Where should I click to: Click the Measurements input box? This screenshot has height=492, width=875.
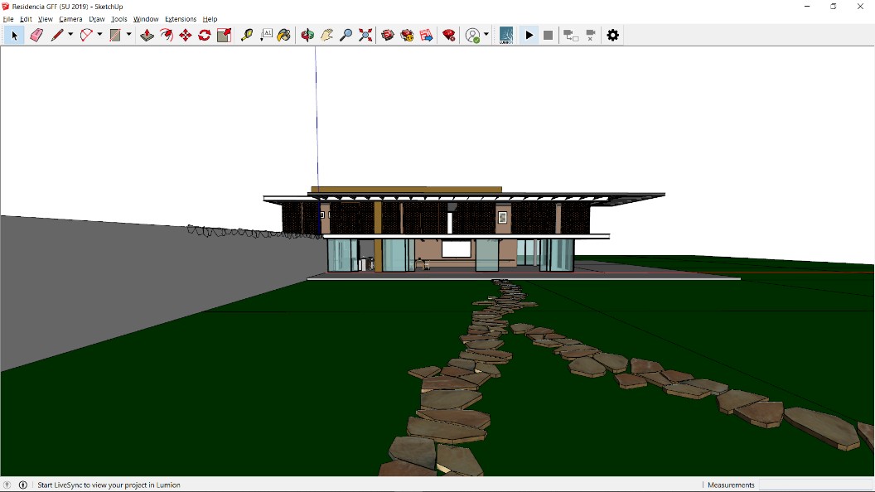pyautogui.click(x=815, y=485)
